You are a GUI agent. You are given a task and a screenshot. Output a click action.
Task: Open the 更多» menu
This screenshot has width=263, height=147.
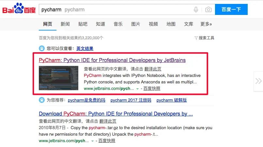click(x=206, y=24)
